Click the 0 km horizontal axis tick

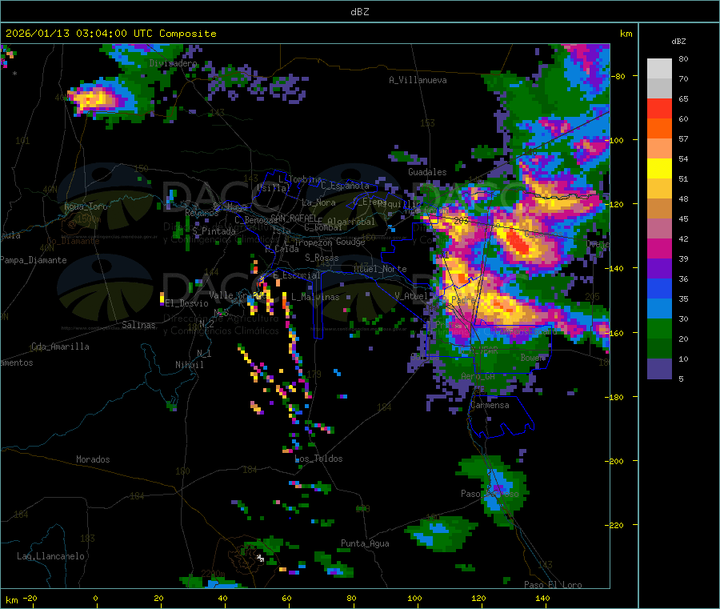(95, 598)
